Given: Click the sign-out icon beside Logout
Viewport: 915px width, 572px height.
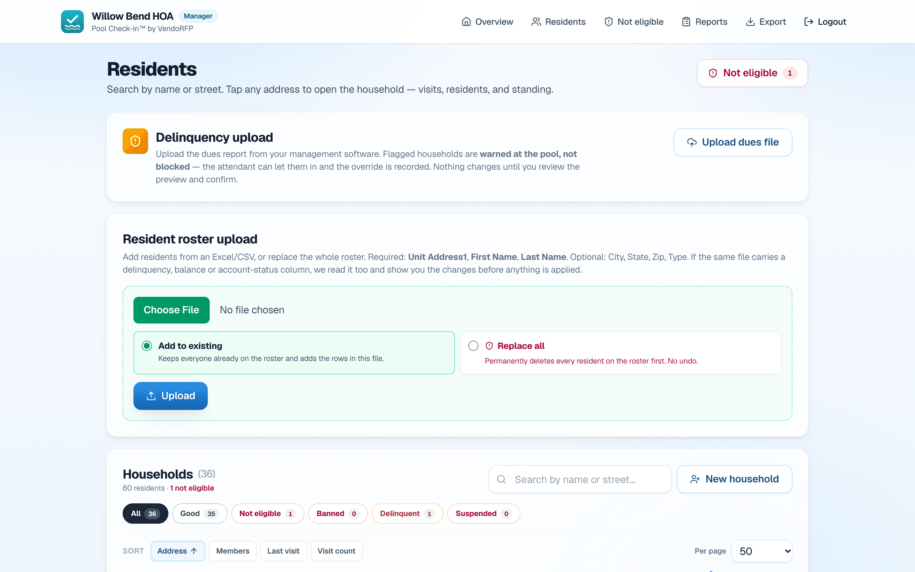Looking at the screenshot, I should (x=809, y=22).
